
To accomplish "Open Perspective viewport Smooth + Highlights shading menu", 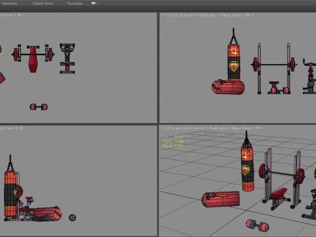I will pos(210,128).
